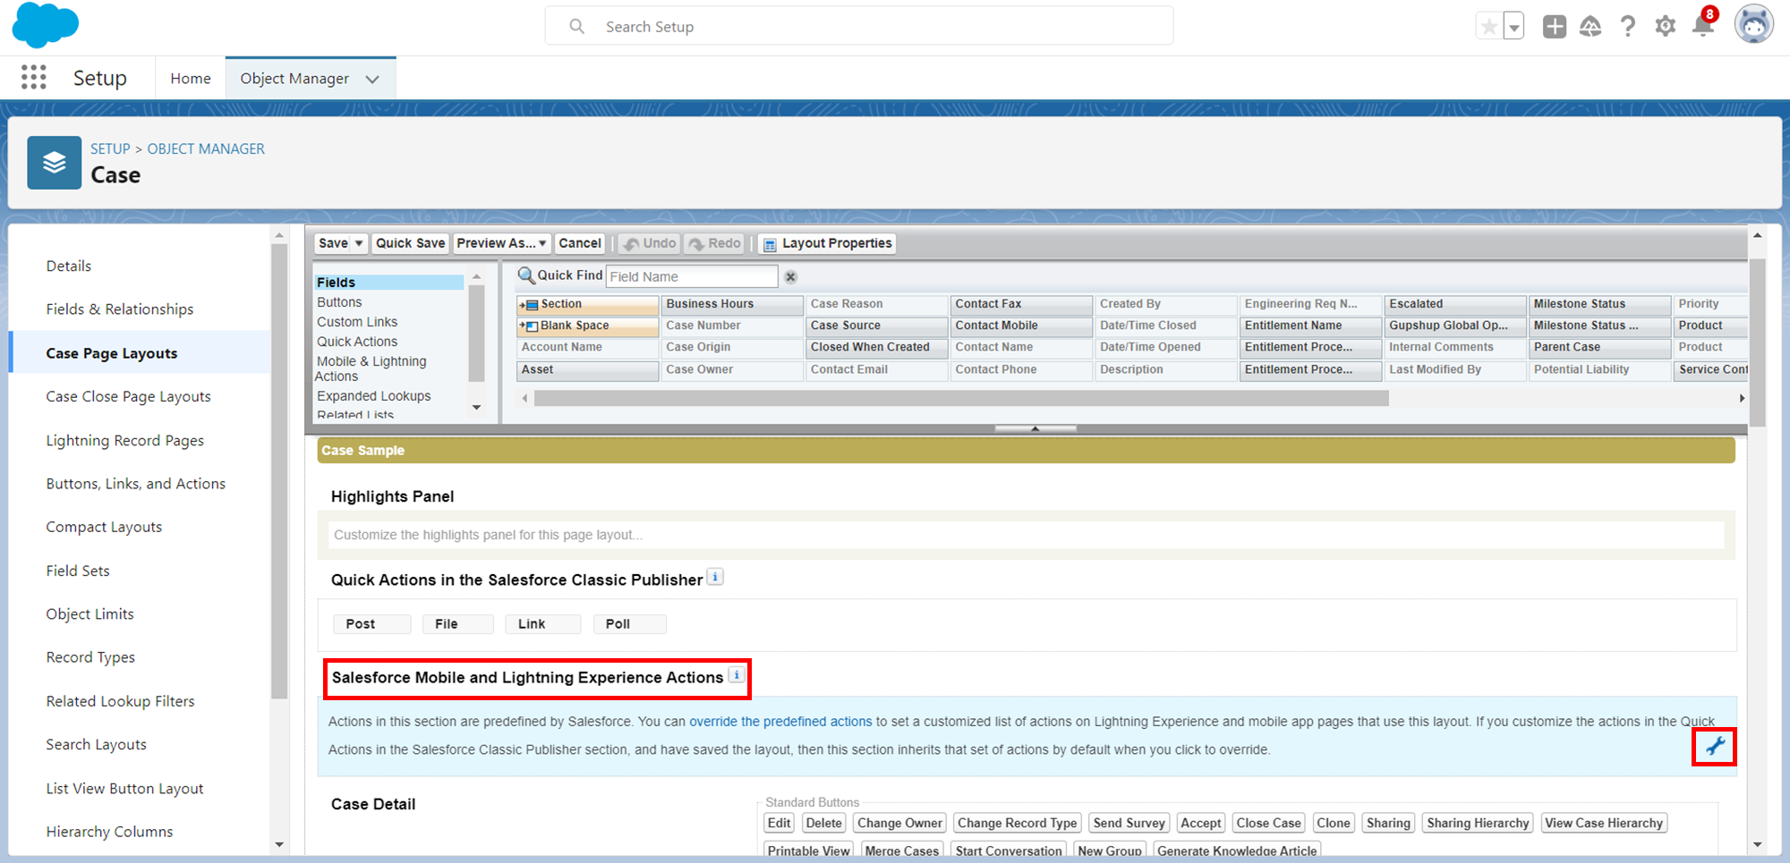Click the Redo arrow button
Viewport: 1790px width, 863px height.
714,243
